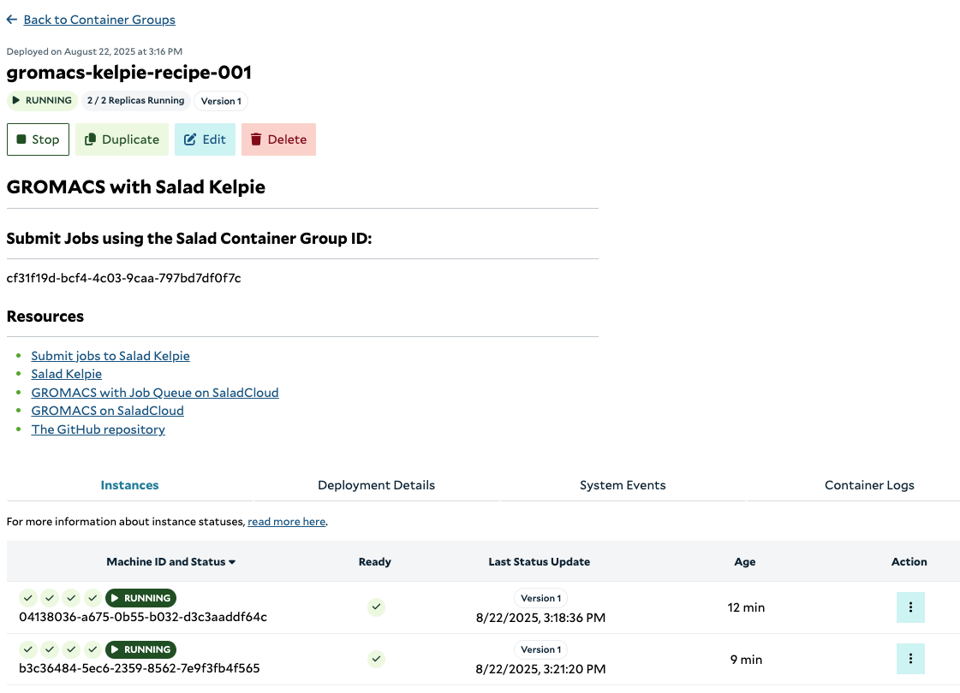The width and height of the screenshot is (960, 693).
Task: Sort by Machine ID and Status dropdown arrow
Action: pyautogui.click(x=232, y=562)
